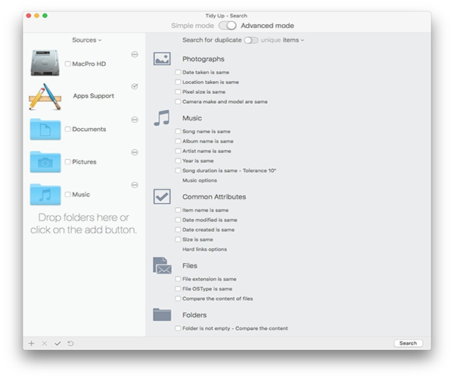The height and width of the screenshot is (379, 454).
Task: Click the Simple mode label
Action: click(192, 26)
